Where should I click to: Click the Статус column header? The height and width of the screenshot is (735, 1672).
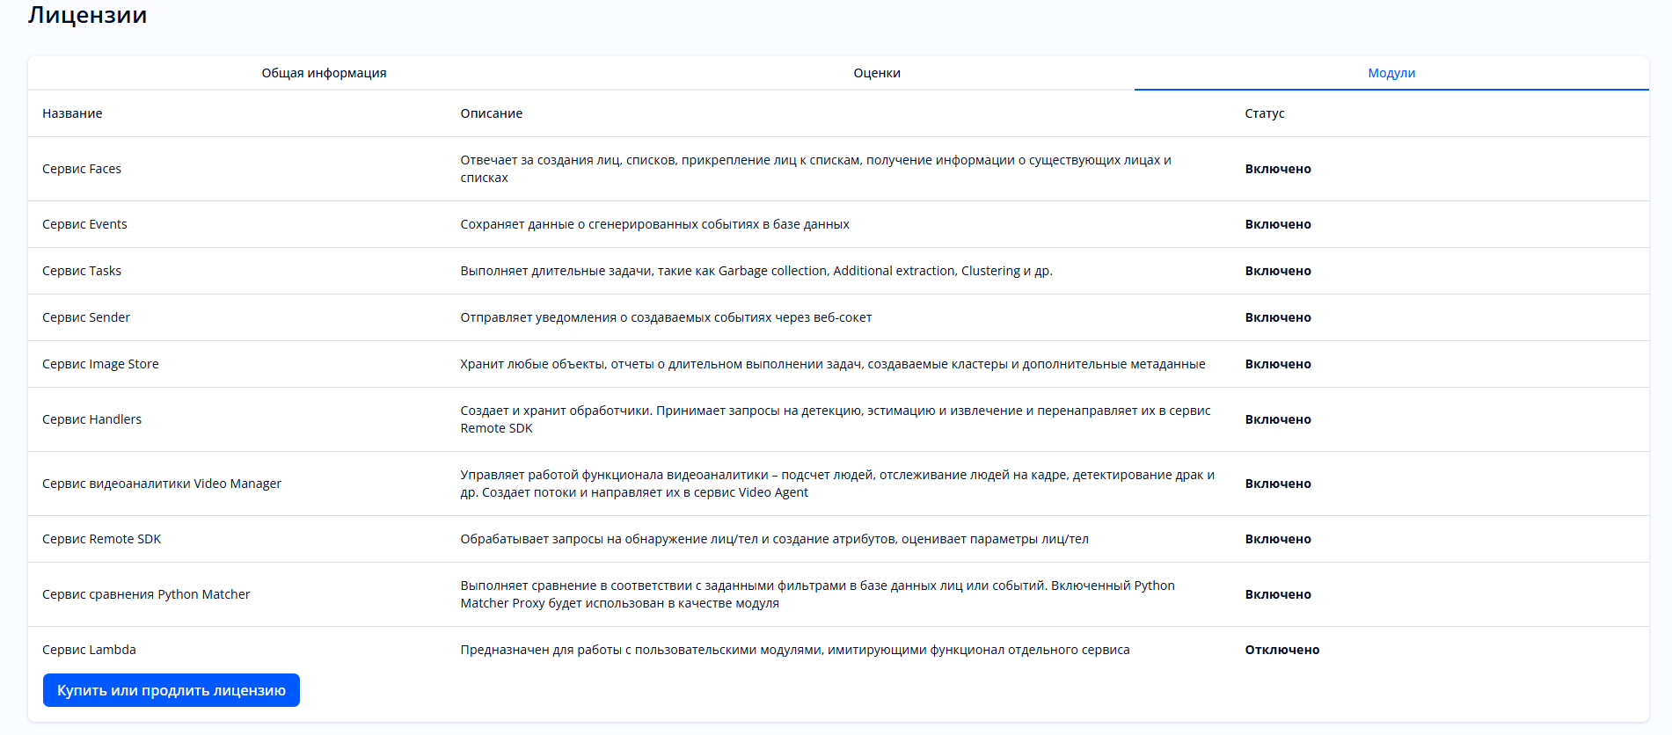[x=1264, y=113]
